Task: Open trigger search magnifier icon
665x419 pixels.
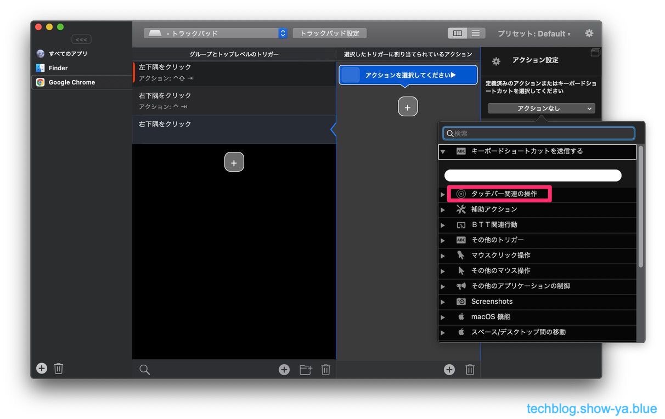Action: coord(144,370)
